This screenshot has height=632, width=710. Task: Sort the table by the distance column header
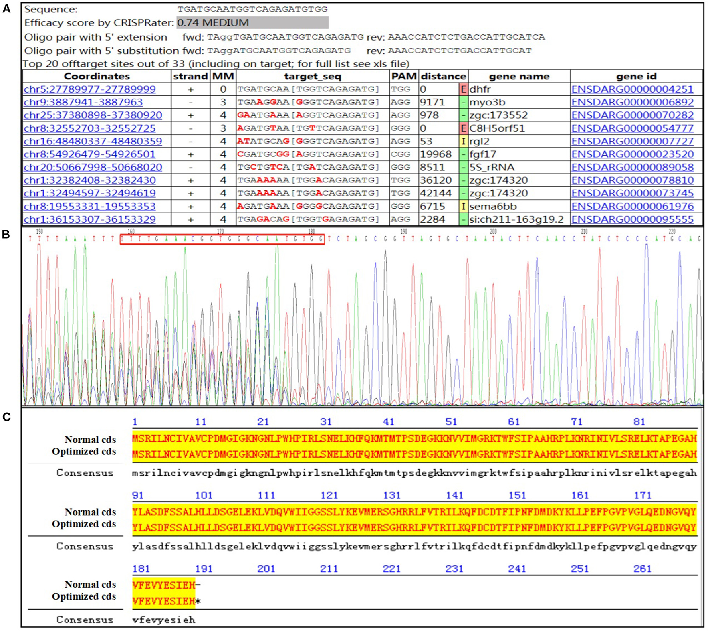[443, 76]
